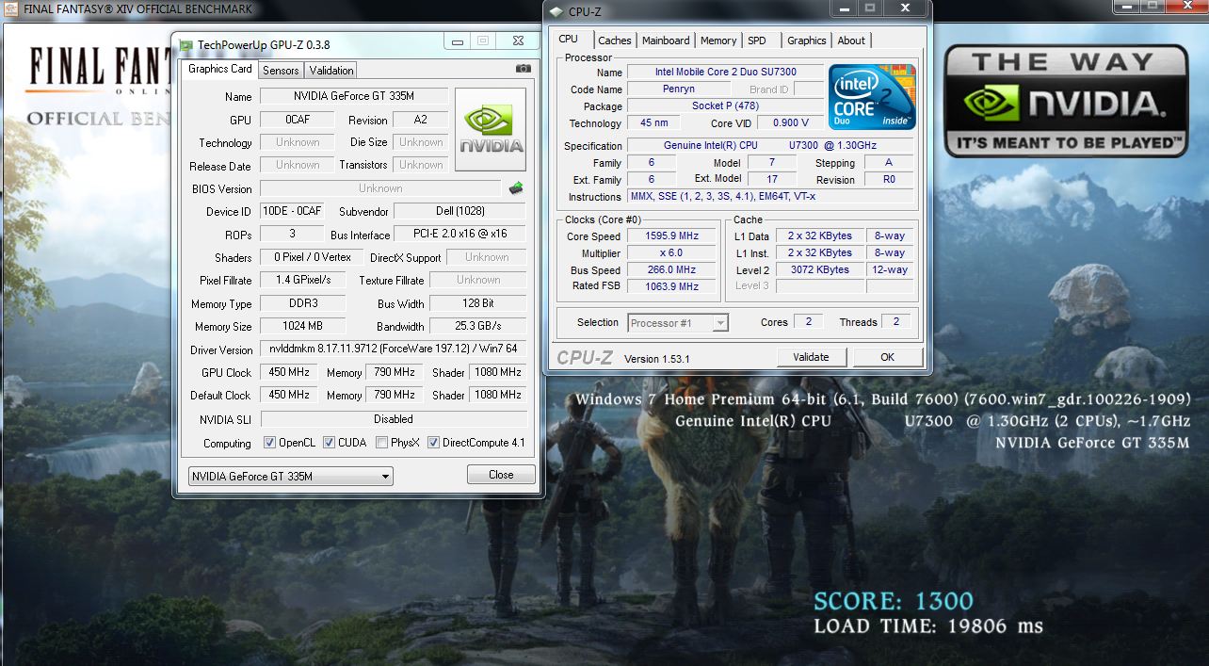The width and height of the screenshot is (1209, 666).
Task: Switch to the Validation tab in GPU-Z
Action: (331, 71)
